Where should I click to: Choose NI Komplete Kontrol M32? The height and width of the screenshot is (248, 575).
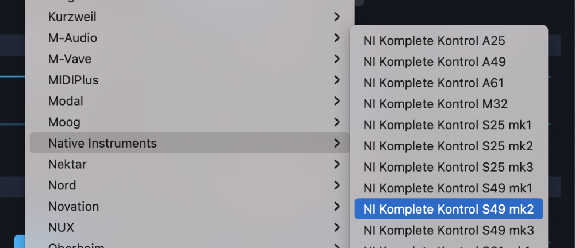click(449, 104)
